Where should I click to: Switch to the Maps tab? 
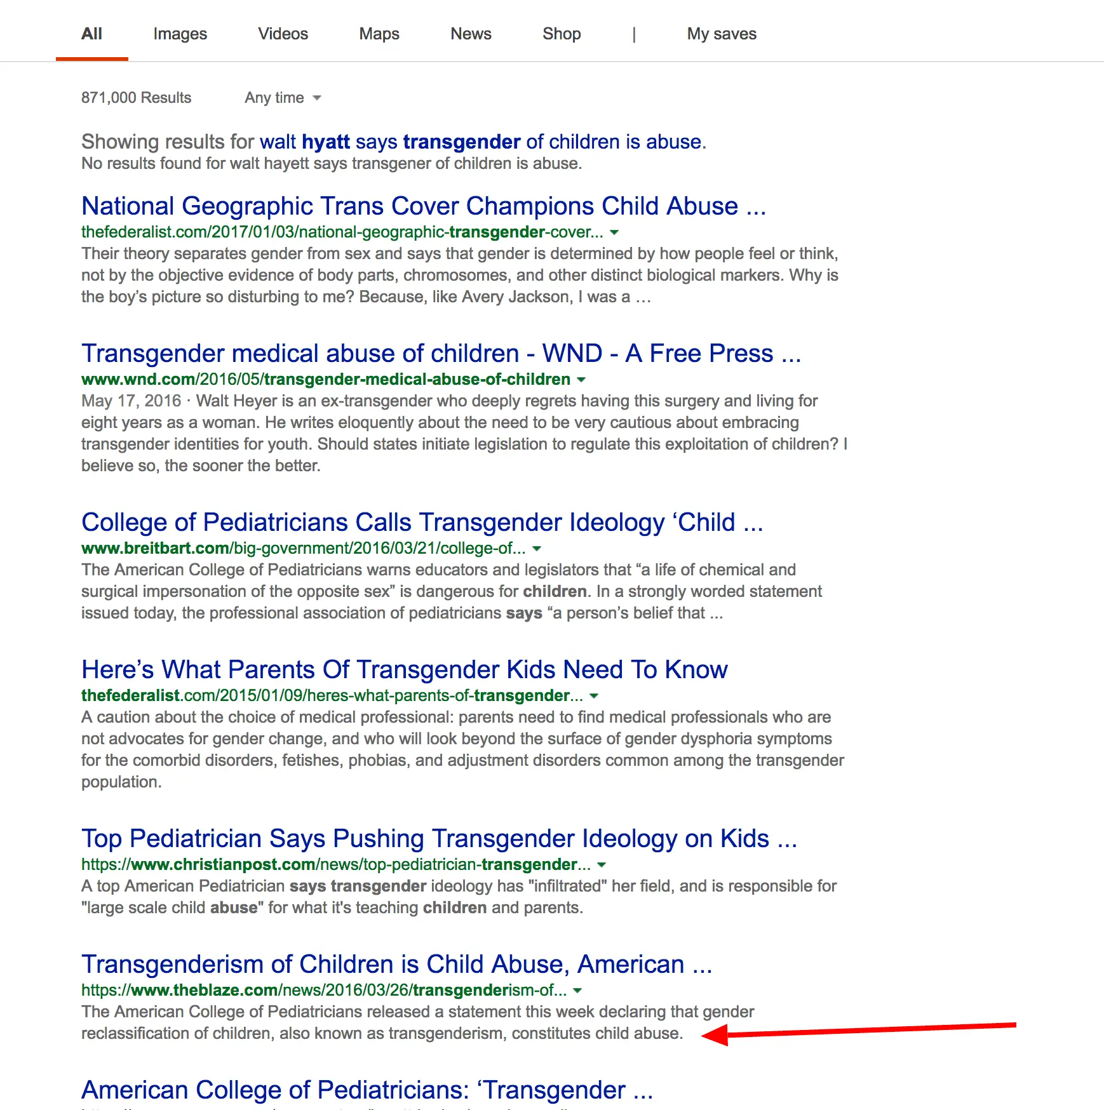click(x=379, y=34)
